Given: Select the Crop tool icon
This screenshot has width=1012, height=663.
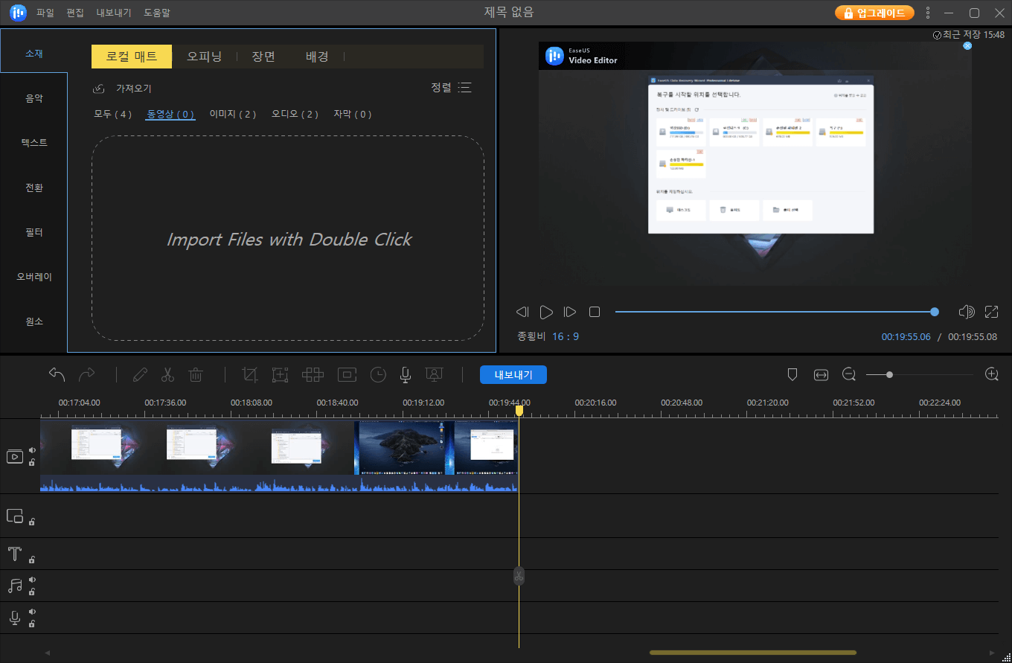Looking at the screenshot, I should click(x=250, y=374).
